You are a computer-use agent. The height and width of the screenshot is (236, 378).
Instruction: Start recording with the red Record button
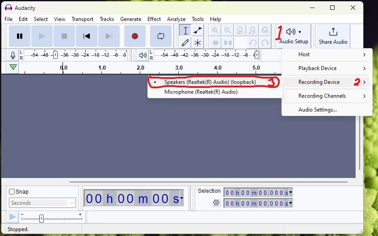[x=135, y=36]
